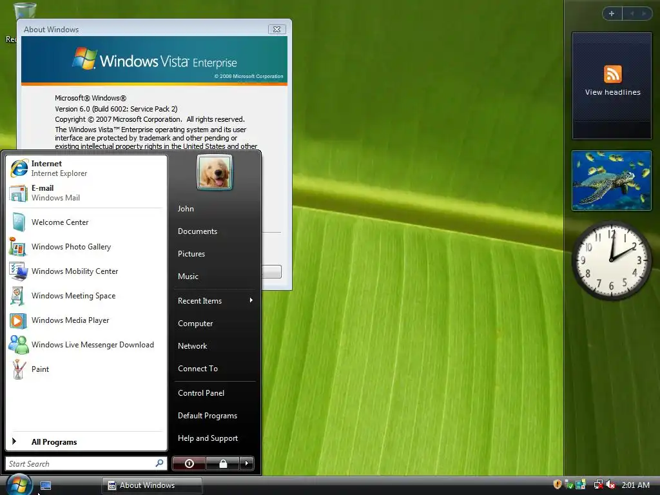660x495 pixels.
Task: Click the power sleep button
Action: click(189, 463)
